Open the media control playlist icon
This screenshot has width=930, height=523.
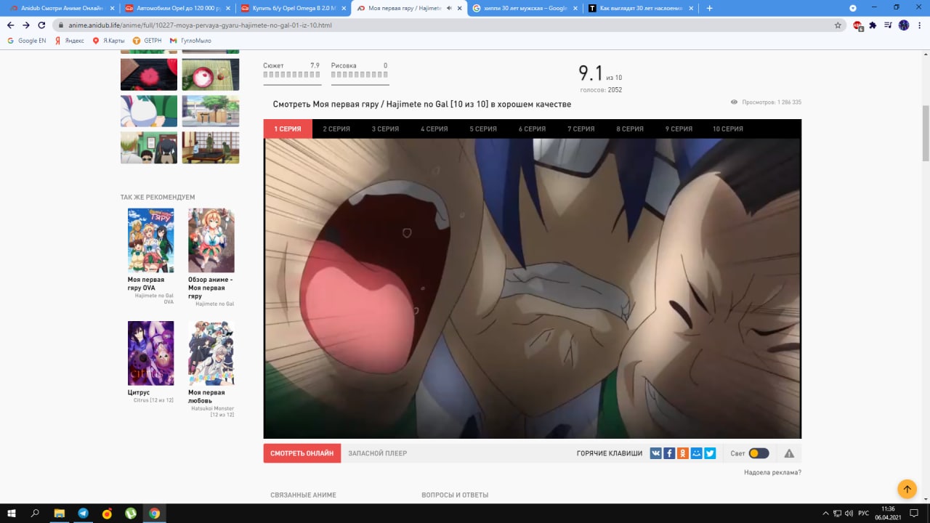(x=888, y=25)
